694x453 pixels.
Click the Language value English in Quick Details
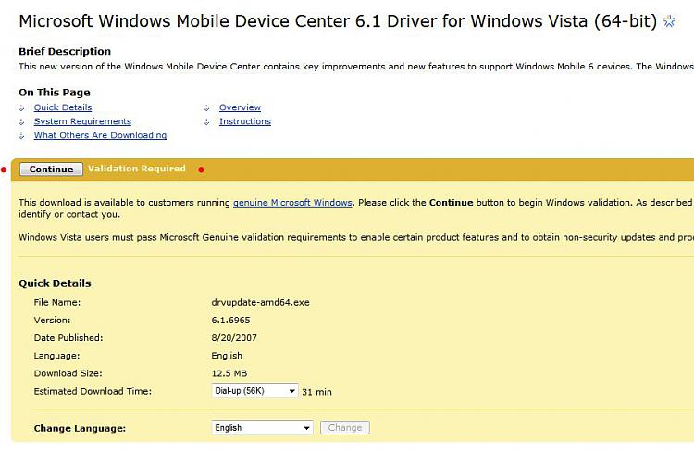pyautogui.click(x=227, y=356)
